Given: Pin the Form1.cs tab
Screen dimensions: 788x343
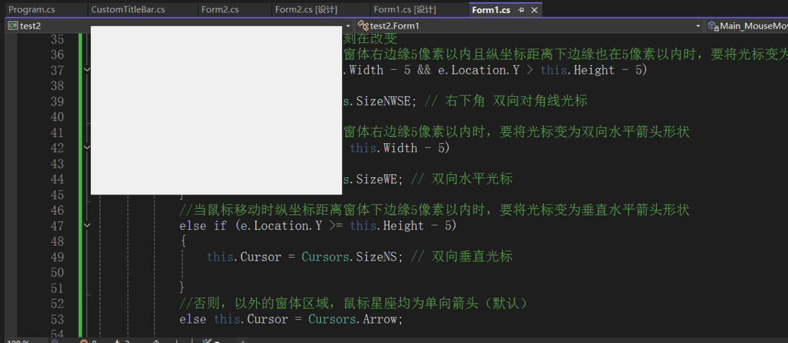Looking at the screenshot, I should [x=521, y=10].
